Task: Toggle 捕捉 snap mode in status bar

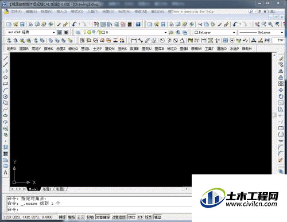Action: 62,217
